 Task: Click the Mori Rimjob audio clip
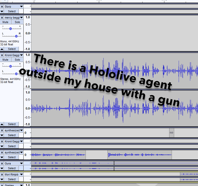click(189, 177)
